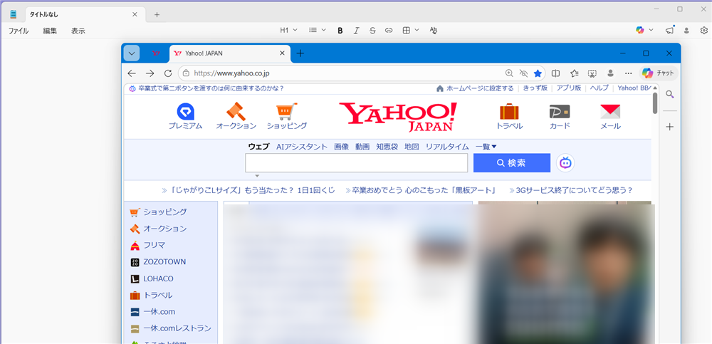
Task: Toggle italic formatting in Notepad toolbar
Action: (x=356, y=31)
